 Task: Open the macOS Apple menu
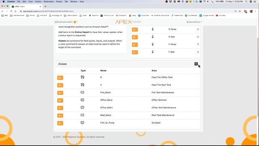point(4,2)
